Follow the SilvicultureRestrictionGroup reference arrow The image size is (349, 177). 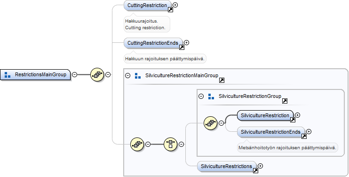[x=285, y=101]
